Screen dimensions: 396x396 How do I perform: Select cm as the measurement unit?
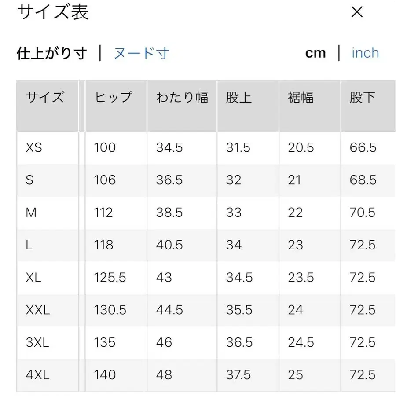pyautogui.click(x=316, y=53)
